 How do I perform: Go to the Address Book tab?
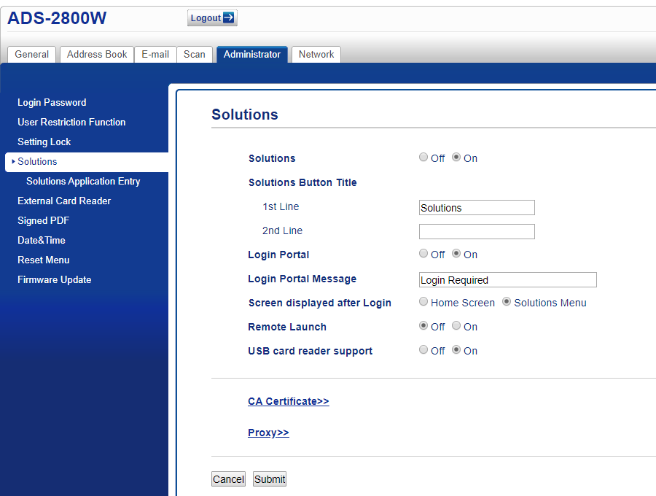point(96,54)
